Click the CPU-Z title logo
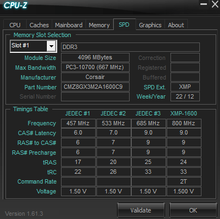220x219 pixels. tap(15, 5)
